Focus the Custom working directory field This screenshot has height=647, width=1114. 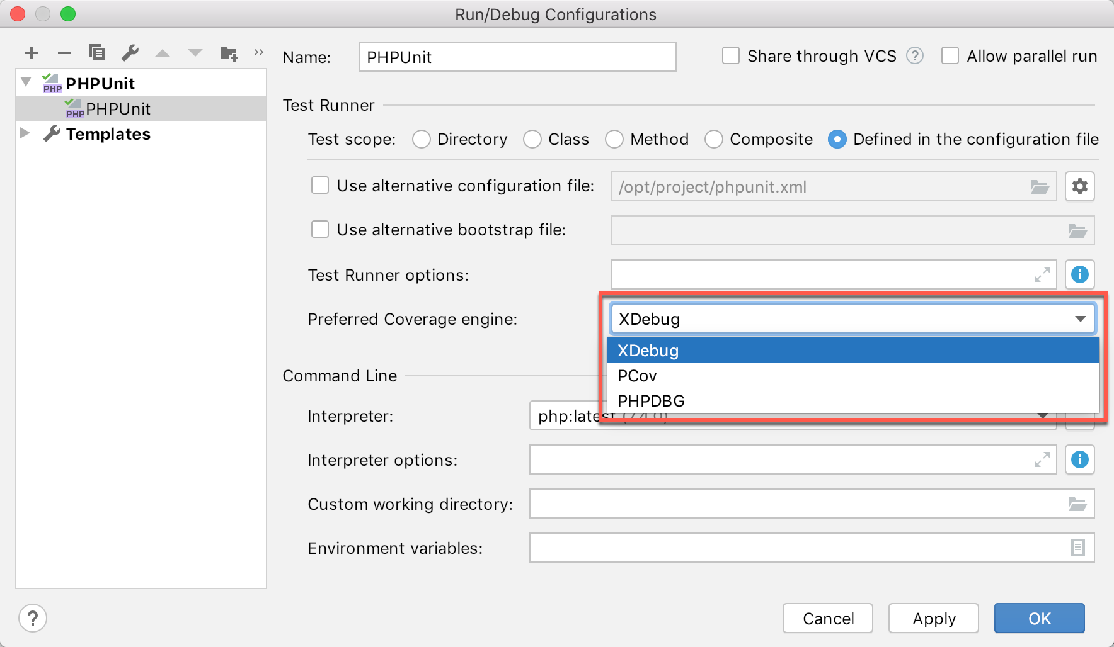[812, 504]
